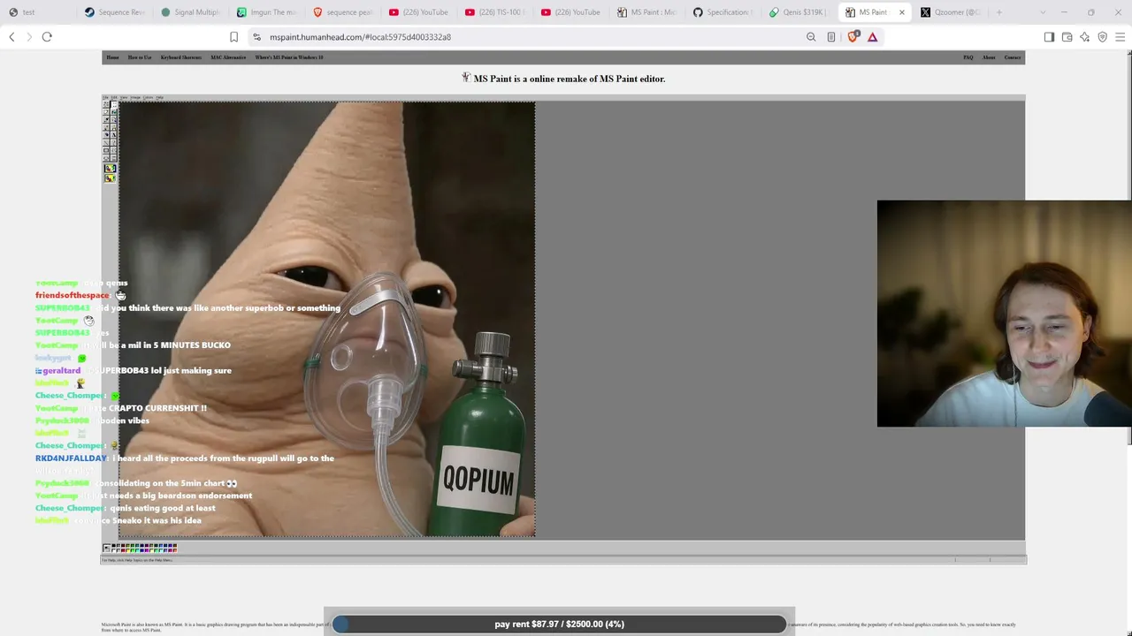The width and height of the screenshot is (1132, 636).
Task: Open the MAC Alternative link
Action: (228, 57)
